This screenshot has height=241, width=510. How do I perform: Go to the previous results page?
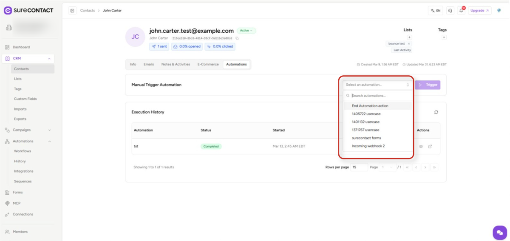[416, 167]
